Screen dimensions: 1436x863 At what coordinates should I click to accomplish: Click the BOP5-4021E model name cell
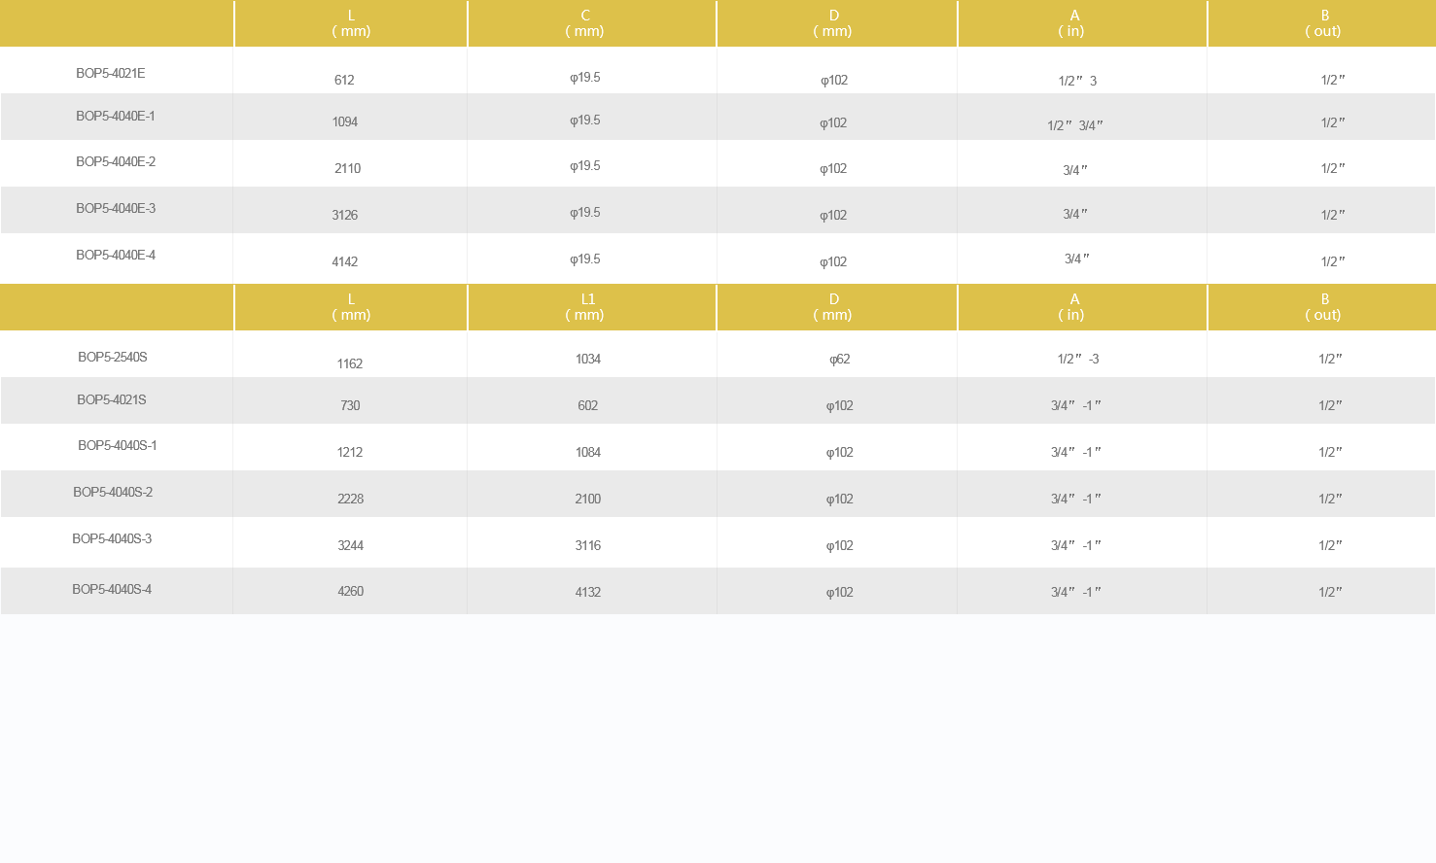(111, 74)
